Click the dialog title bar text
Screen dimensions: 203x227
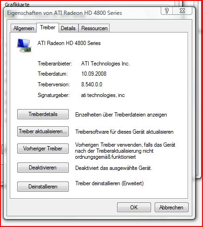65,13
